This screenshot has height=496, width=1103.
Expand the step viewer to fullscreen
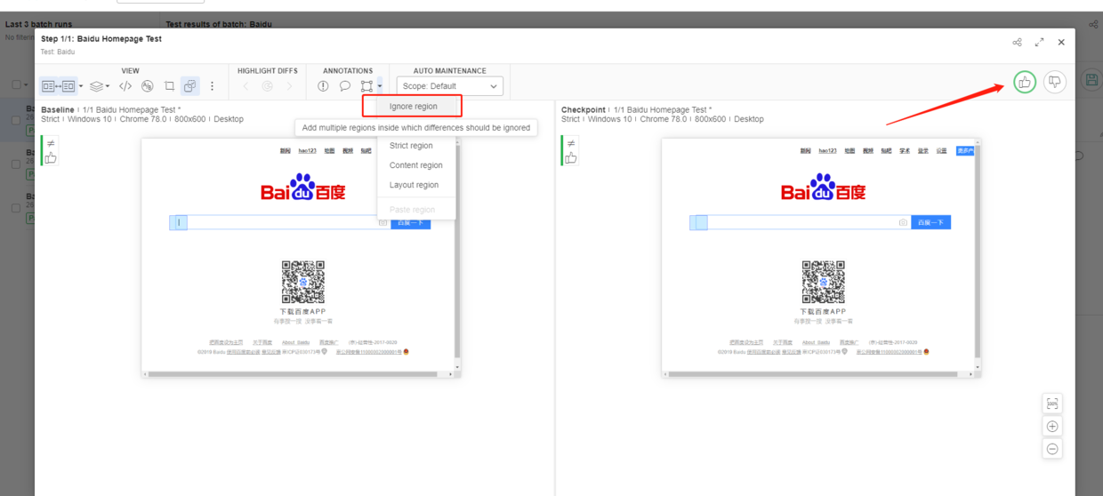point(1040,42)
